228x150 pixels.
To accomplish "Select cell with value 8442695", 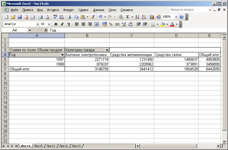I will pos(210,69).
